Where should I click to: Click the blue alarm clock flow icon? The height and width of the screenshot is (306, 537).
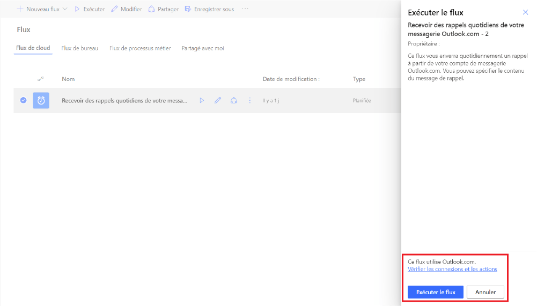click(41, 100)
